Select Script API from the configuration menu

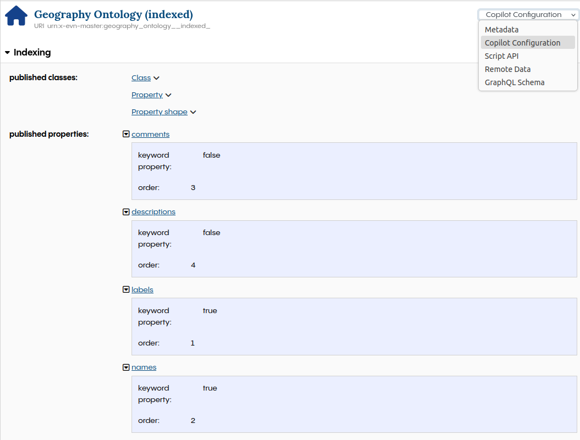click(x=501, y=55)
